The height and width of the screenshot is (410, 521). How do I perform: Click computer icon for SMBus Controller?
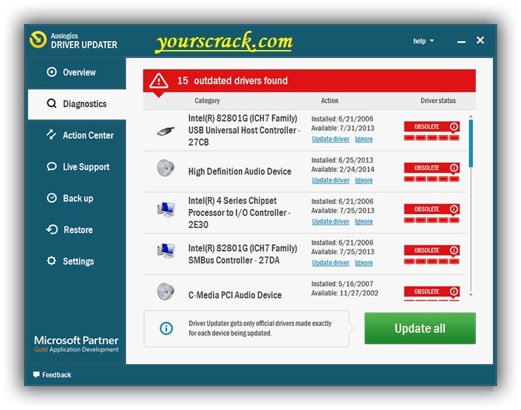click(x=166, y=251)
